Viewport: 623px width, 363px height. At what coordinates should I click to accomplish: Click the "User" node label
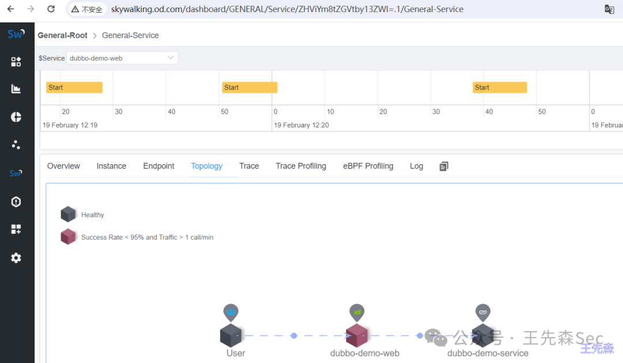pyautogui.click(x=235, y=353)
